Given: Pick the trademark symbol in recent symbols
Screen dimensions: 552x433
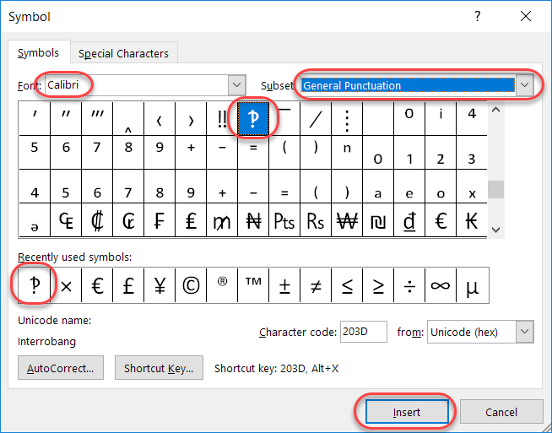Looking at the screenshot, I should [x=253, y=286].
